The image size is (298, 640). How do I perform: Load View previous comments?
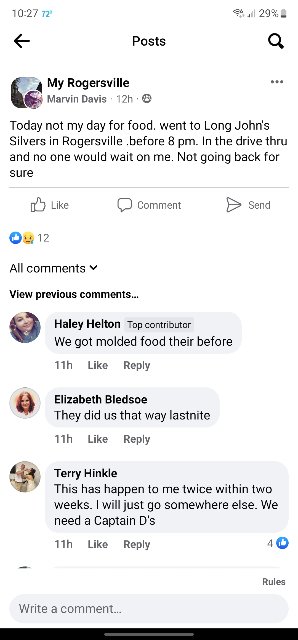(x=74, y=294)
